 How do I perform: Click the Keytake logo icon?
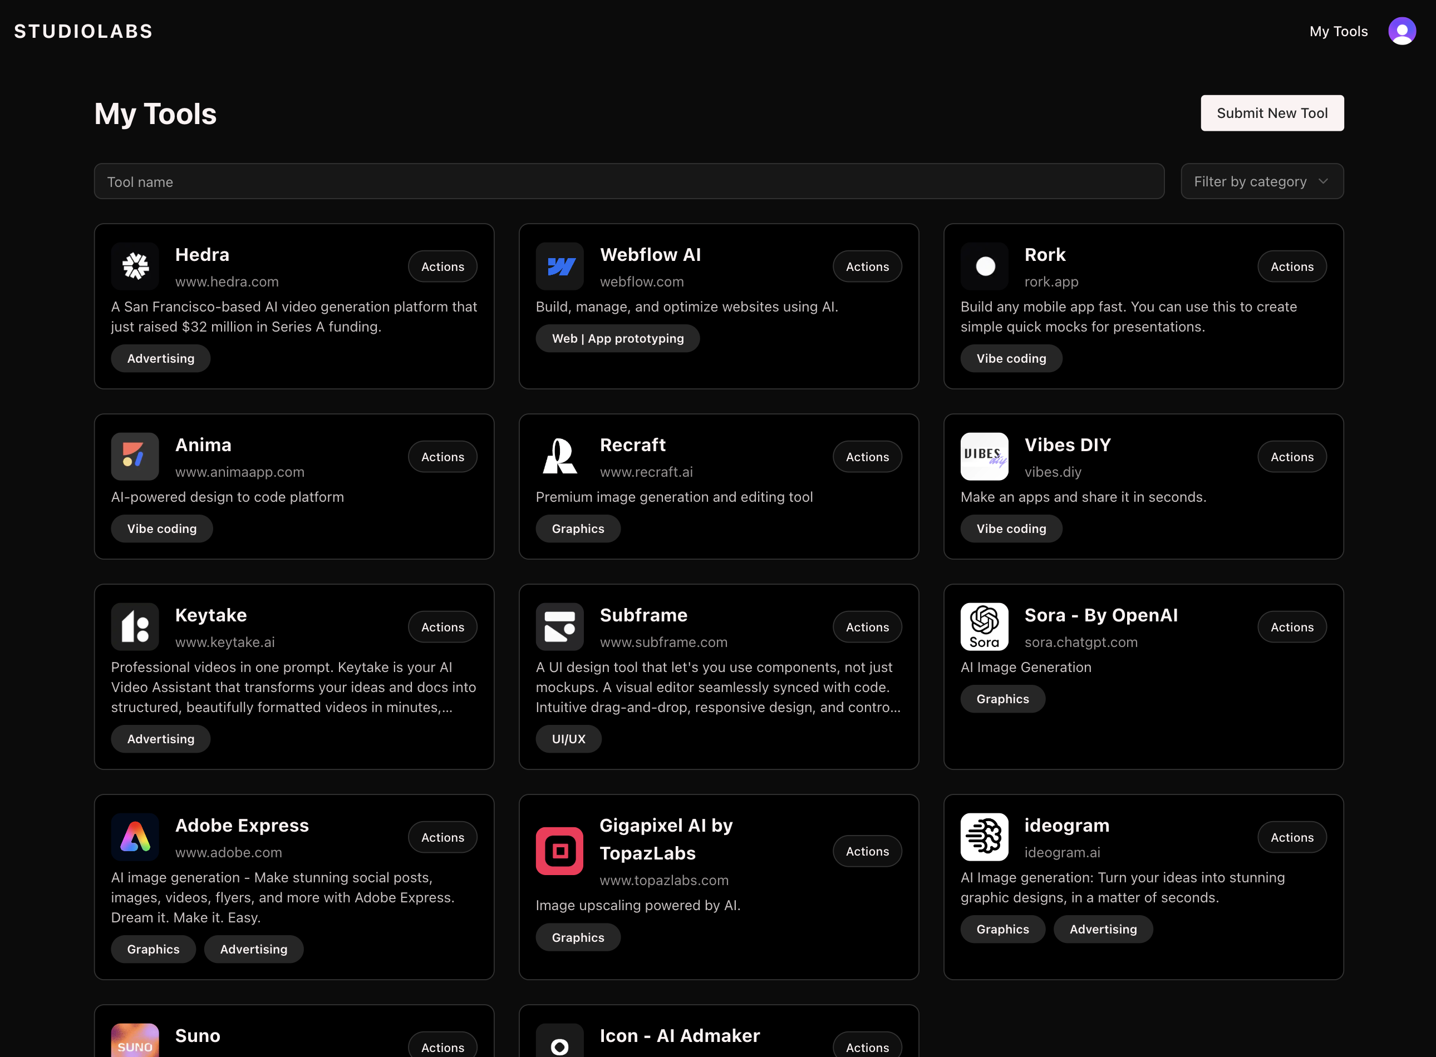tap(135, 626)
